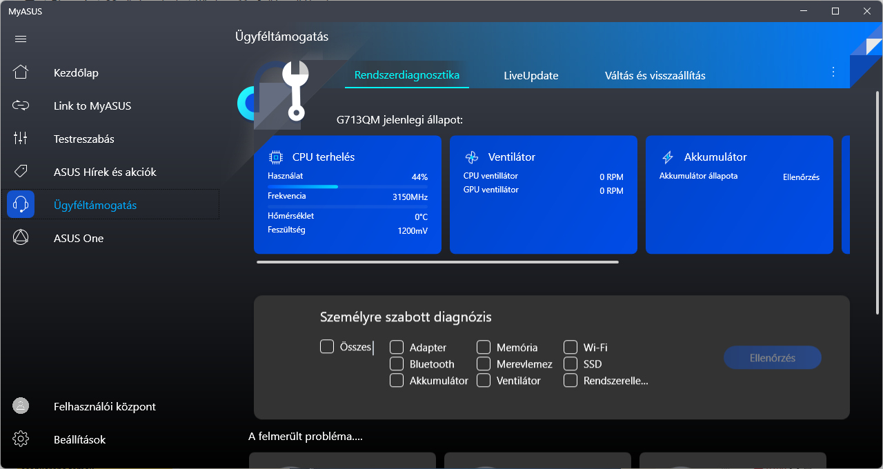Click the horizontal scrollbar under status cards
Viewport: 883px width, 469px height.
click(x=437, y=262)
